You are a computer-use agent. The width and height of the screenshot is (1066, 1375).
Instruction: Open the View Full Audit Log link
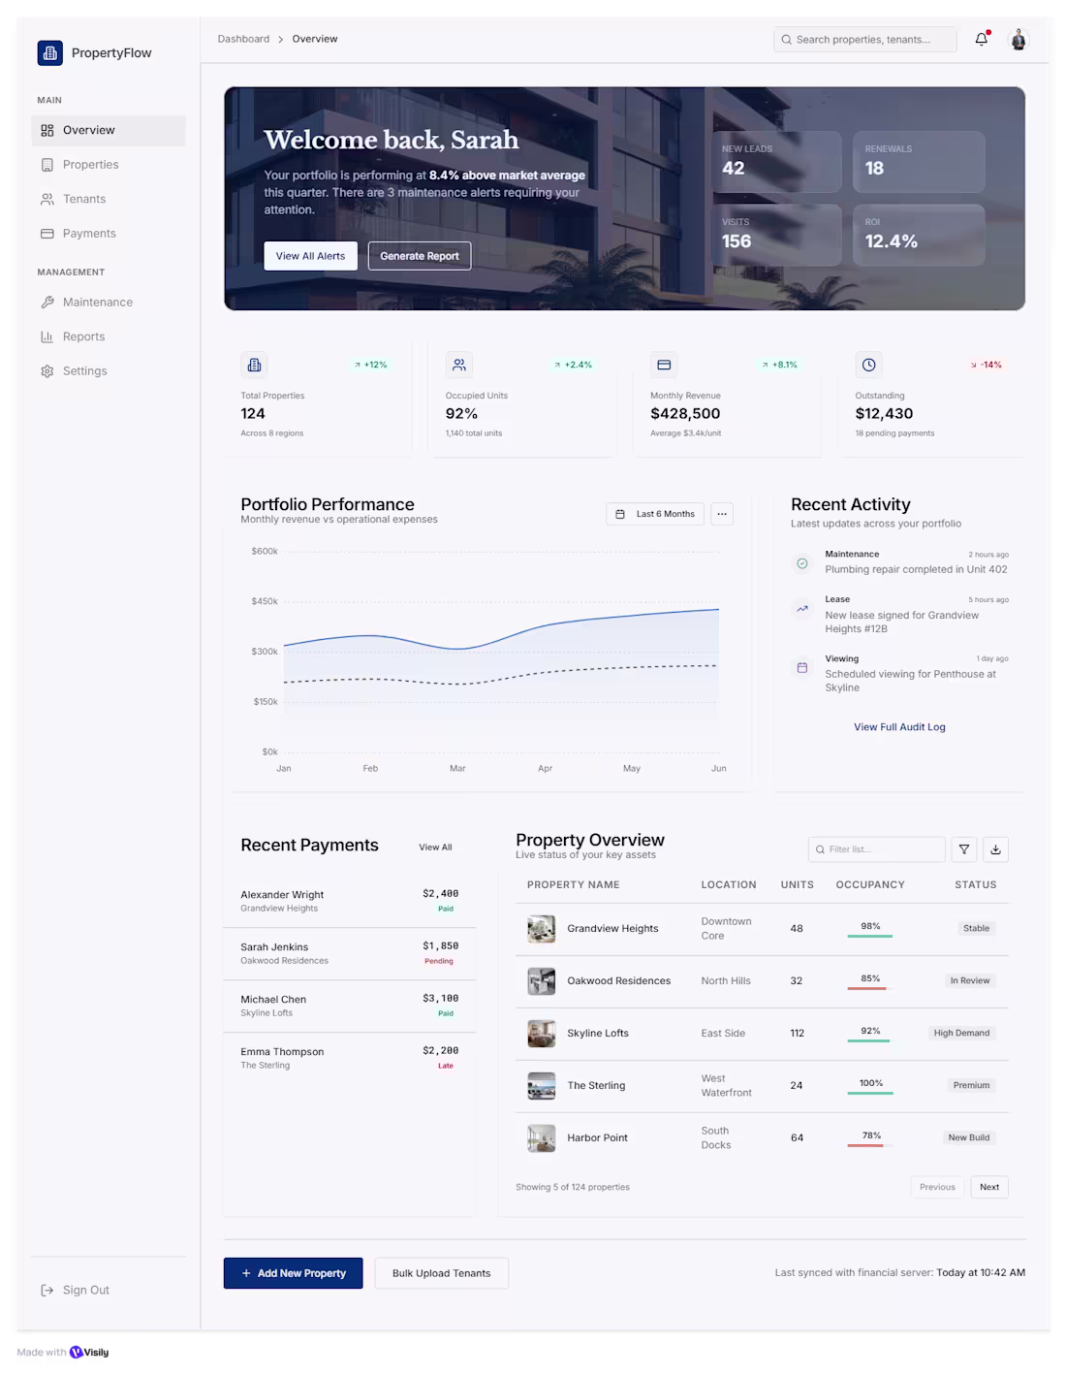(899, 727)
